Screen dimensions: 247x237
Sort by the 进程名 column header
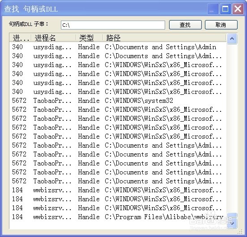point(54,38)
